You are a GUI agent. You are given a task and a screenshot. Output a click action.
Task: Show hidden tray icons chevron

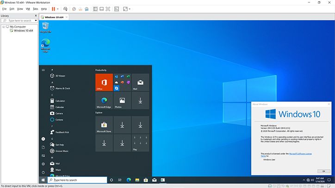304,180
